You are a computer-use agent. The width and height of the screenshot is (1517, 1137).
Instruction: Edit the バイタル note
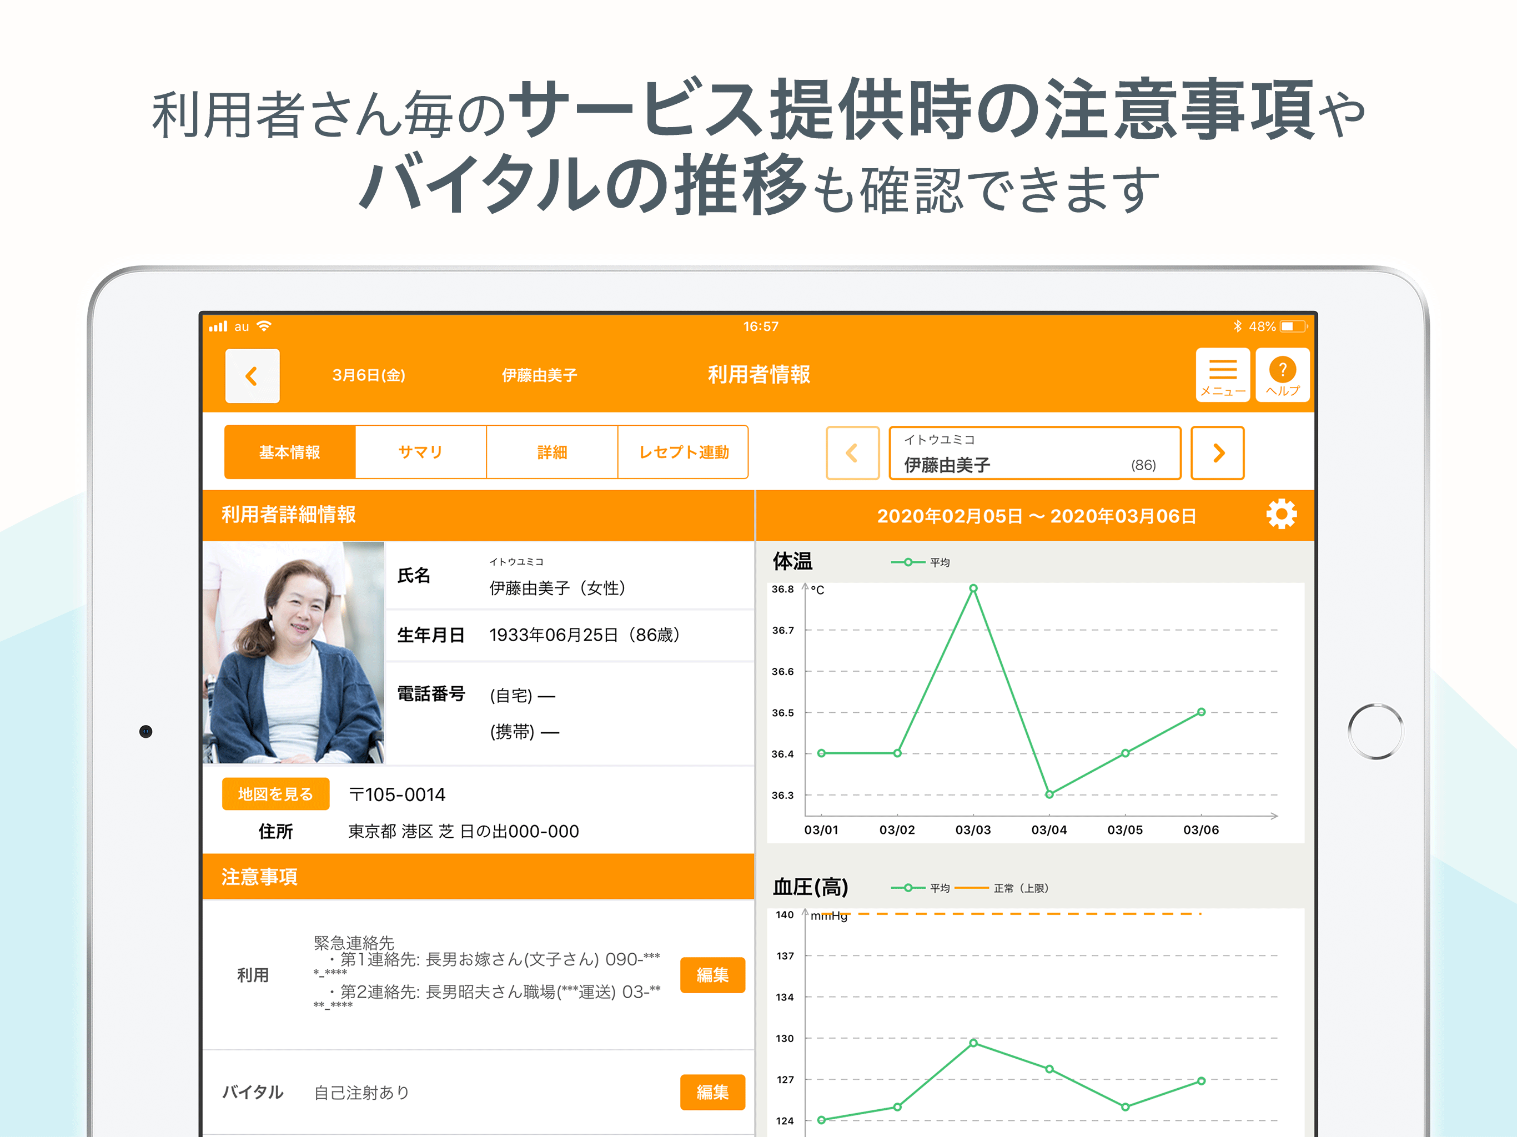coord(712,1093)
